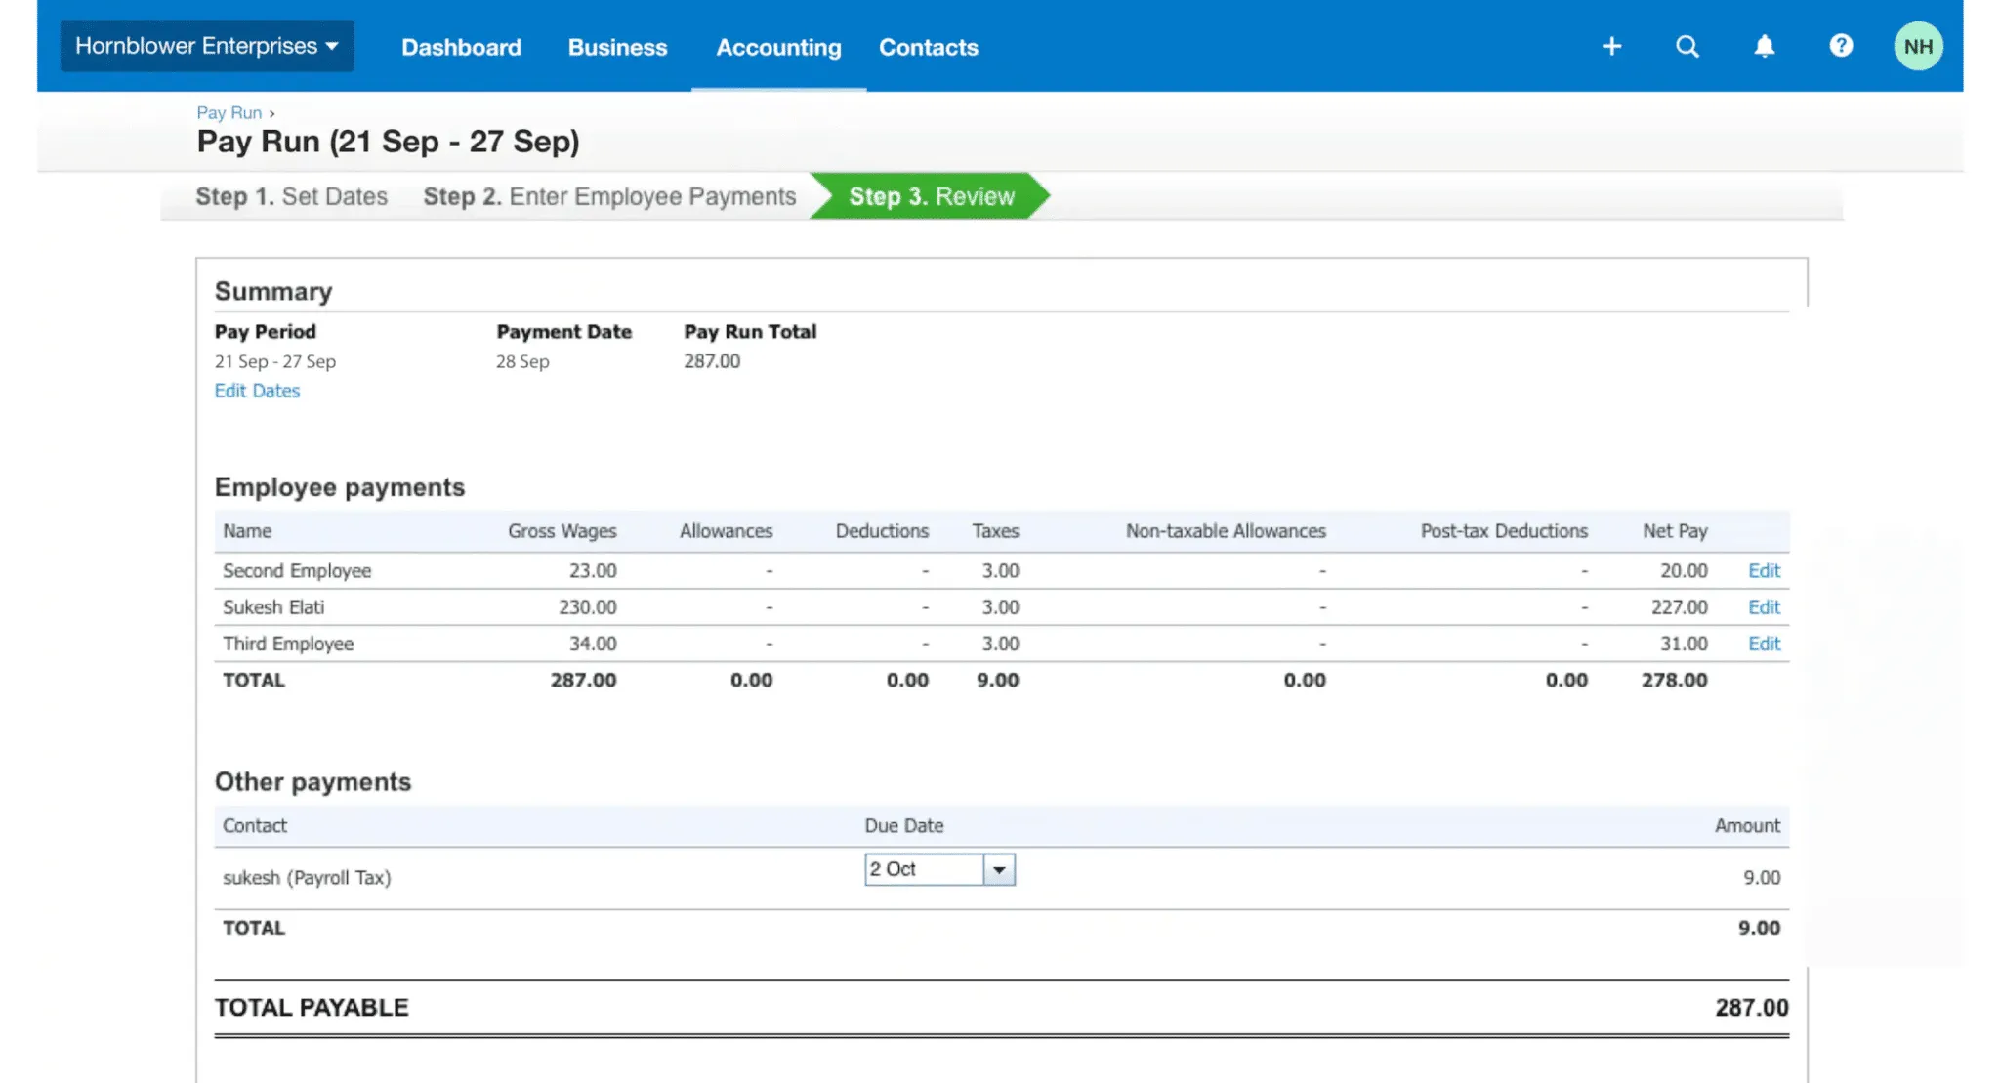Open search with the magnifier icon

pos(1687,46)
